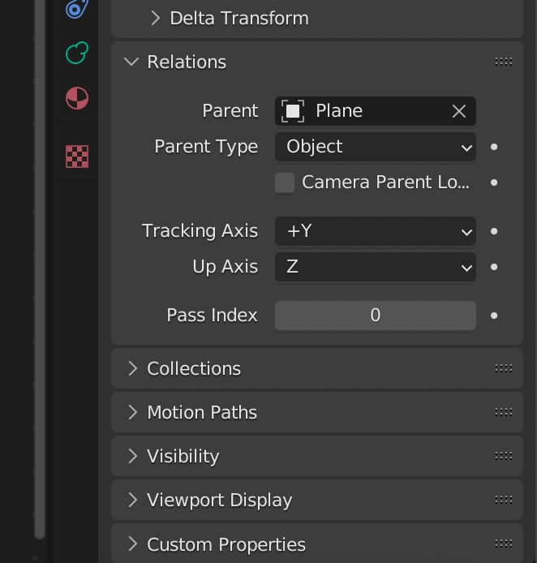Switch to the Material properties tab
This screenshot has height=563, width=537.
click(x=76, y=99)
